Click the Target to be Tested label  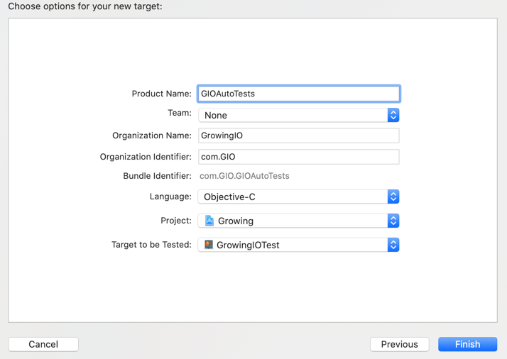(152, 245)
